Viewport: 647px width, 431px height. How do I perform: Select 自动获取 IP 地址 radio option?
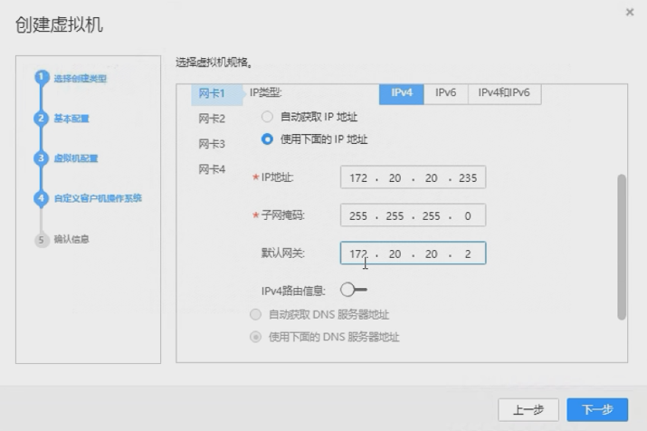[267, 117]
